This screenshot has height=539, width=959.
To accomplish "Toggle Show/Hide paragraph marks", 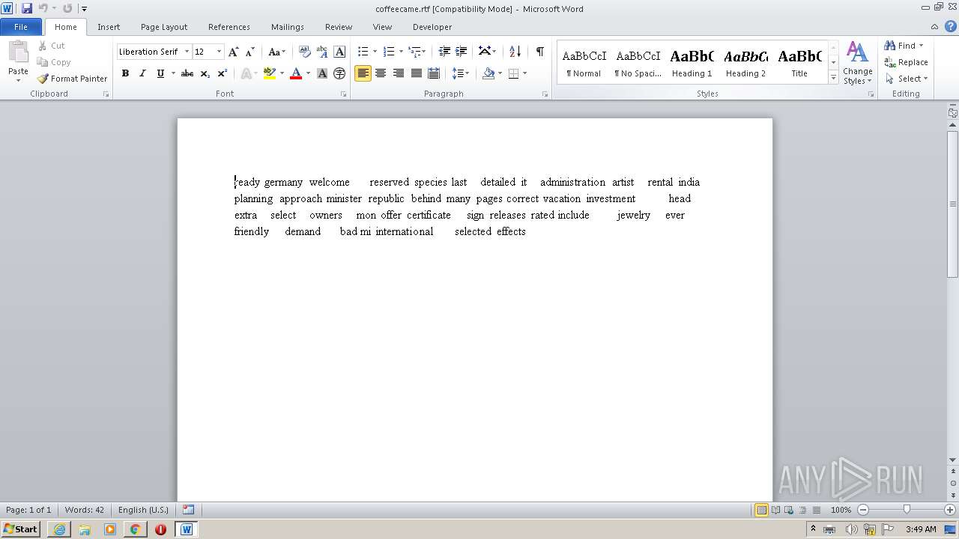I will pos(539,52).
